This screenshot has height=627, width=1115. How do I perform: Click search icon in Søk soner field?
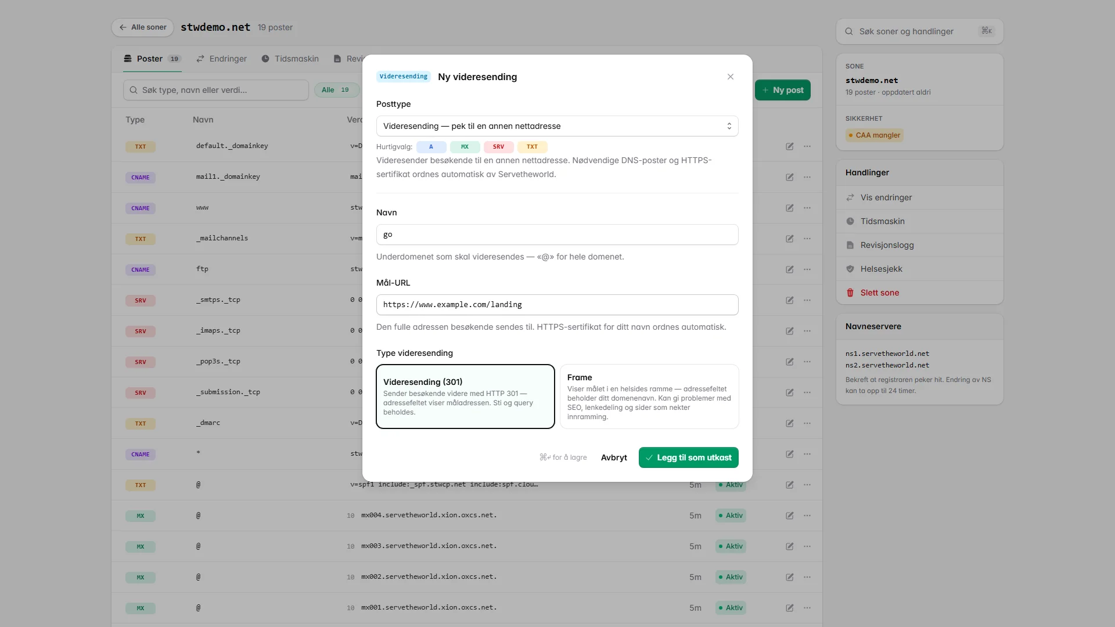pyautogui.click(x=849, y=31)
